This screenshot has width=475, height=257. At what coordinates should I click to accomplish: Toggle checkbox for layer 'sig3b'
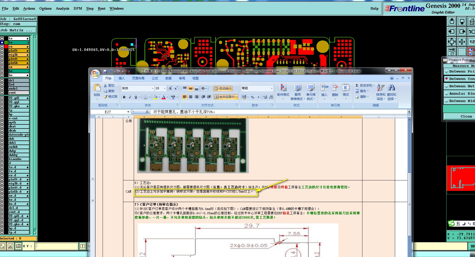coord(2,55)
